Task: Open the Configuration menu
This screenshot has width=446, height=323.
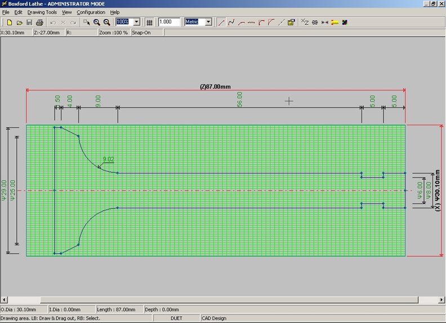Action: (91, 12)
